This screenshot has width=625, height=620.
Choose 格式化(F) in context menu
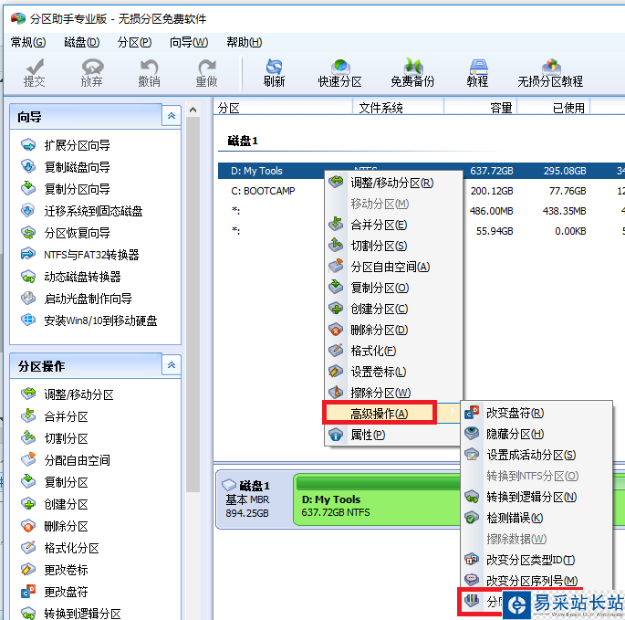pyautogui.click(x=393, y=351)
